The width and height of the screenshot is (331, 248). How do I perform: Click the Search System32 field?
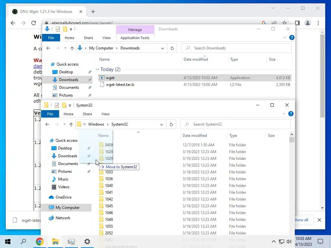click(235, 124)
